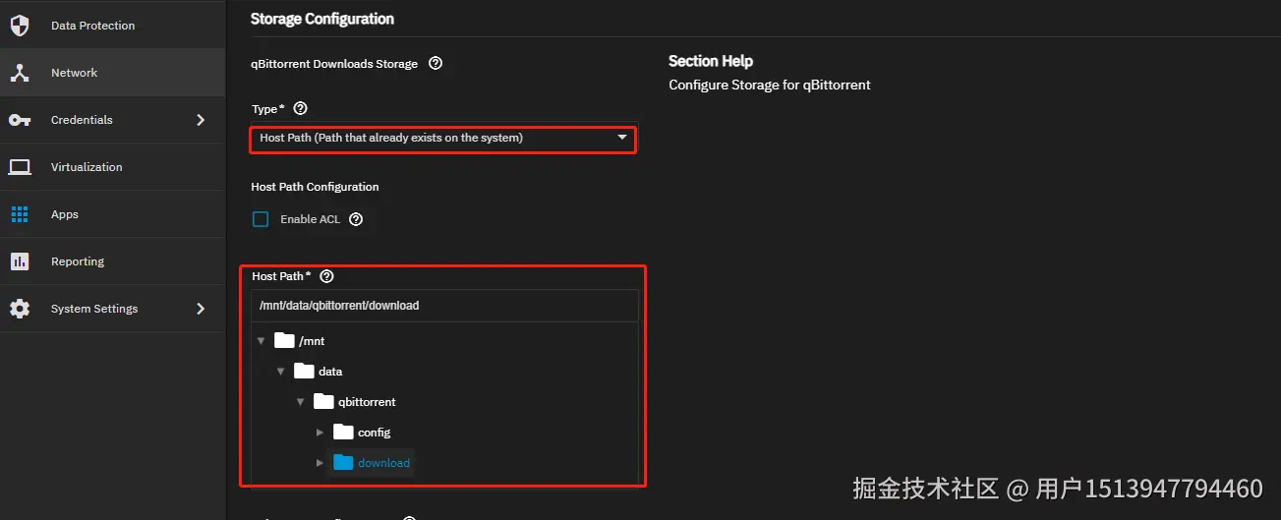
Task: Collapse the data tree node arrow
Action: [x=280, y=372]
